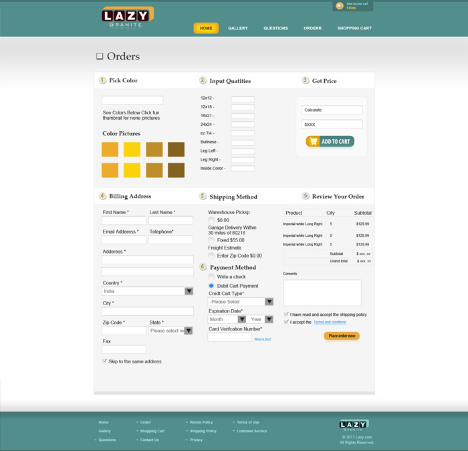Open the cart icon at top right
This screenshot has width=468, height=451.
pos(340,5)
